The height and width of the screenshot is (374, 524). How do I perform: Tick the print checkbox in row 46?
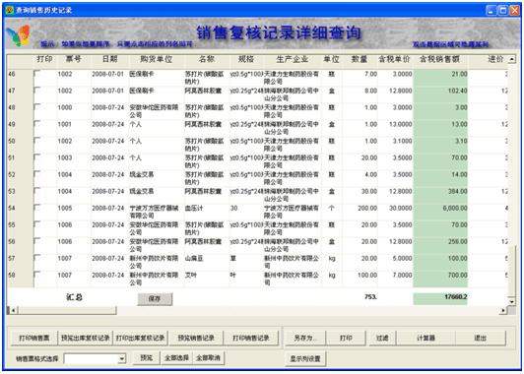37,74
